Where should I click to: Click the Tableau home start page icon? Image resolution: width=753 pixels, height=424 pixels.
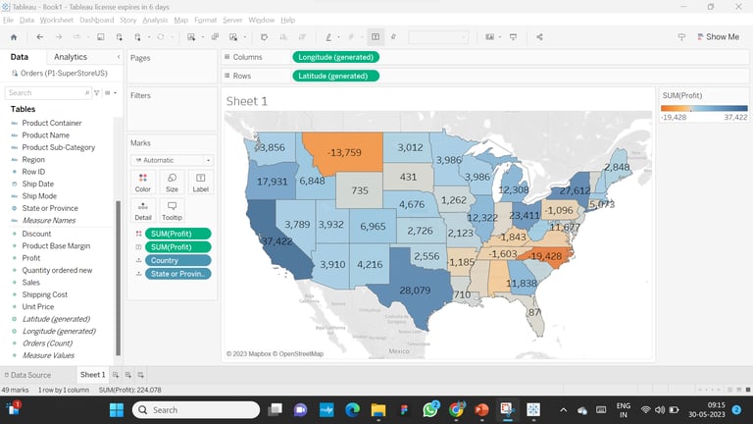pos(14,37)
